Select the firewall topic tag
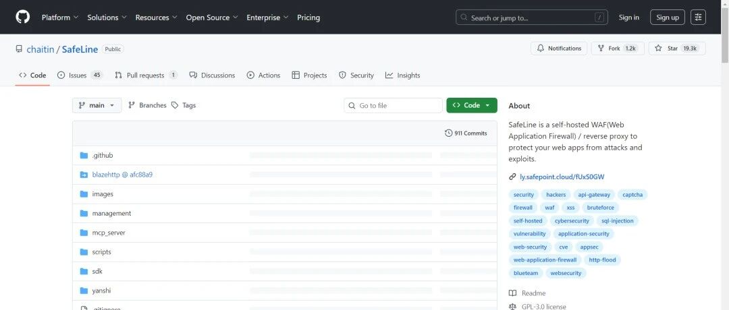This screenshot has width=729, height=310. pos(523,208)
